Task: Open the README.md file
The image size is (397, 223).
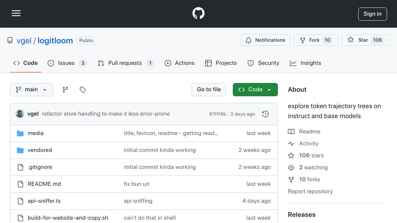Action: pyautogui.click(x=44, y=184)
